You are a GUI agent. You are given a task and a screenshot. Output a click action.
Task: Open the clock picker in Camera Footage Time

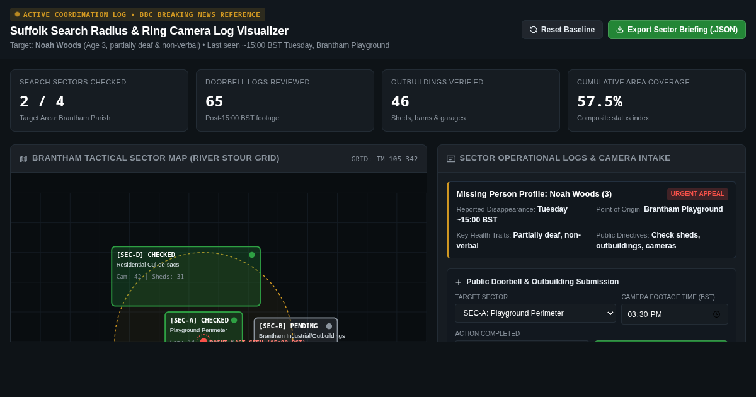716,314
